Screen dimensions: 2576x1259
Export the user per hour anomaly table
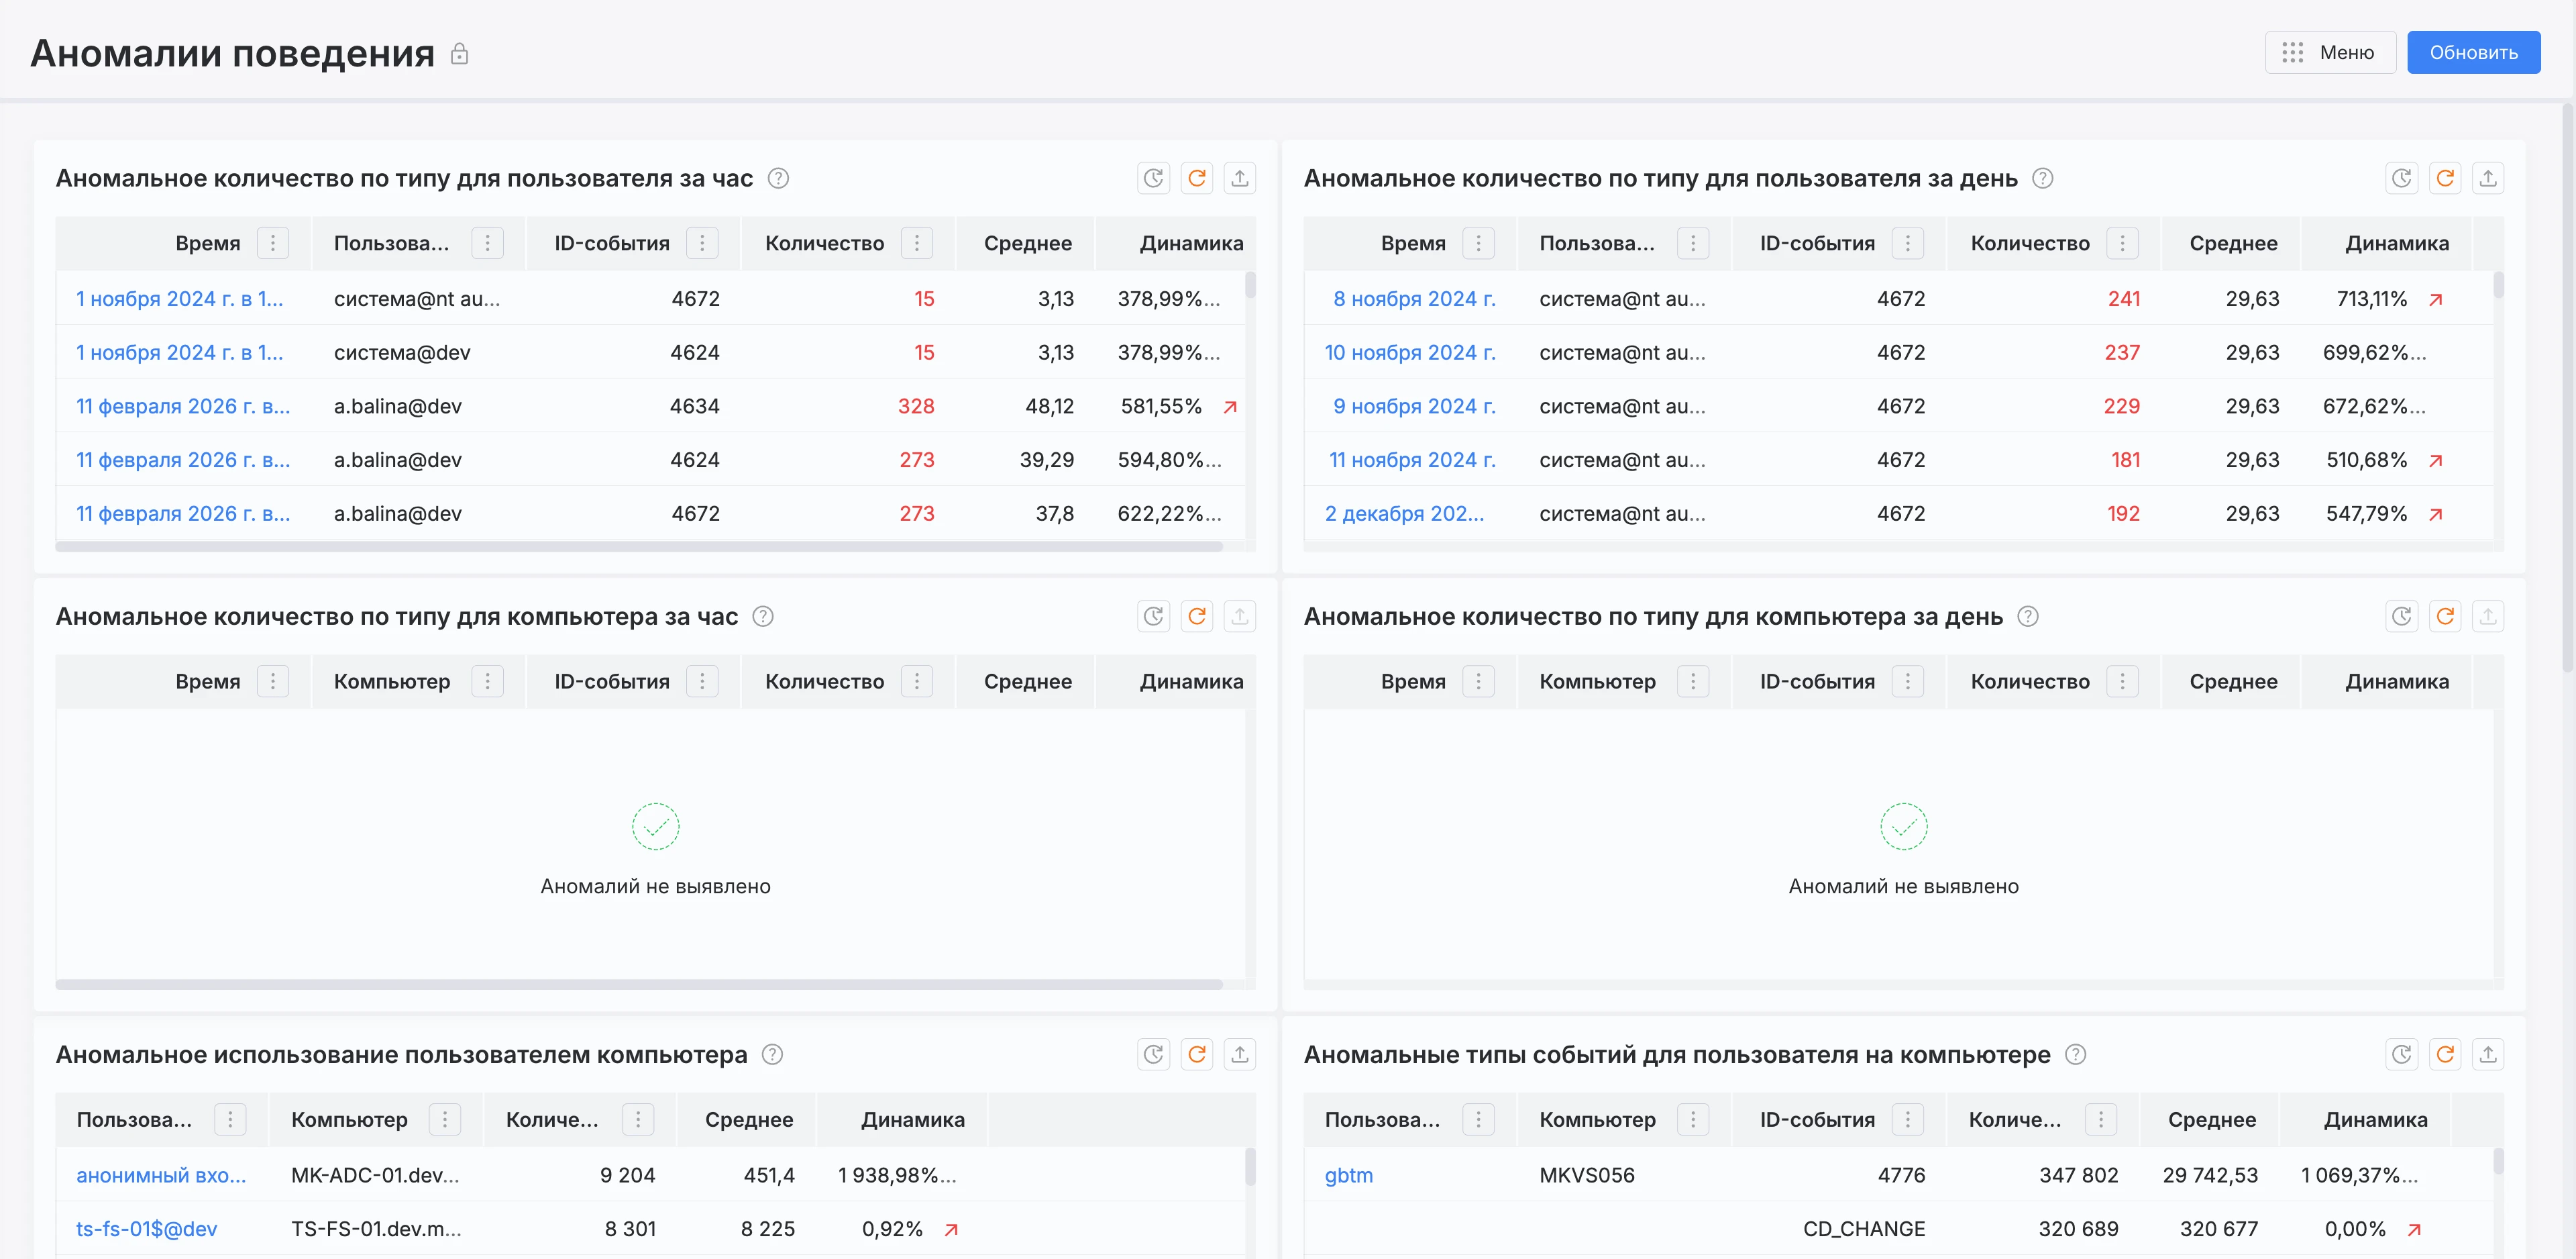pyautogui.click(x=1240, y=178)
